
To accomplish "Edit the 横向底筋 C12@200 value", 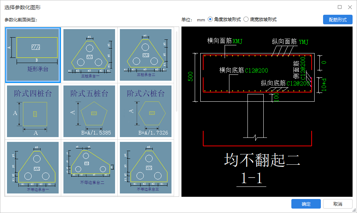I will click(x=256, y=70).
